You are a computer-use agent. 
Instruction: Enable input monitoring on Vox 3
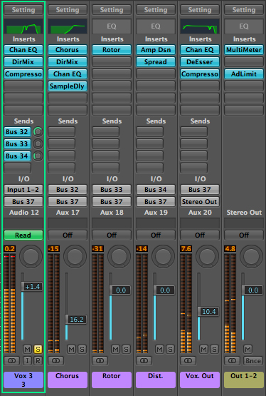pos(27,360)
